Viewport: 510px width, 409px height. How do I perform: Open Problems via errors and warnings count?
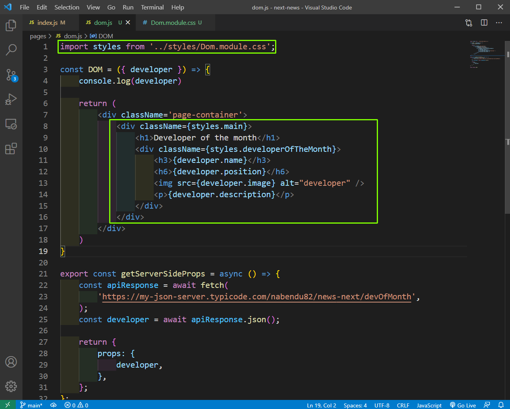(76, 405)
